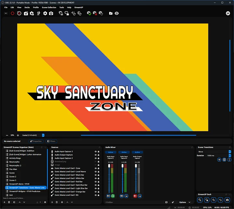Screen dimensions: 234x209
Task: Open the Scaled (1141x642) preview scaling dropdown
Action: click(x=33, y=135)
